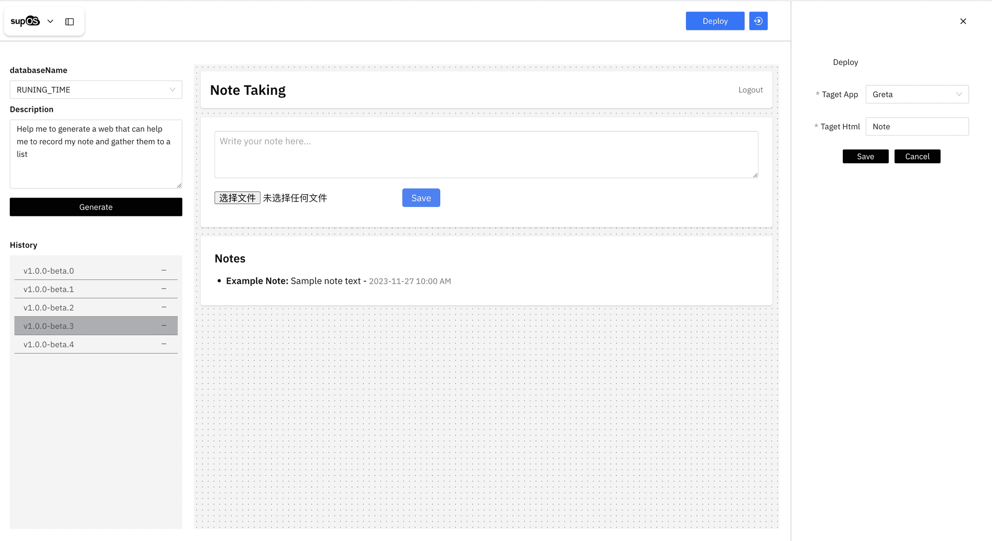Open the Taget App Greta dropdown
992x541 pixels.
tap(917, 94)
